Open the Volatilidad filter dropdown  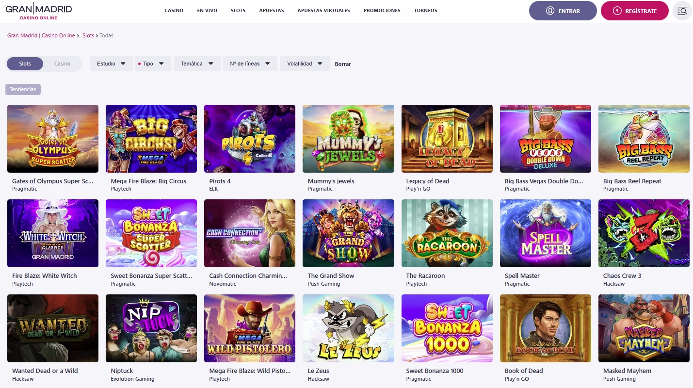(x=304, y=63)
